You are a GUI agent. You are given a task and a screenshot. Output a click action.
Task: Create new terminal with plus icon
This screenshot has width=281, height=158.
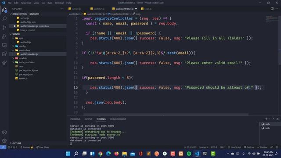(x=266, y=119)
